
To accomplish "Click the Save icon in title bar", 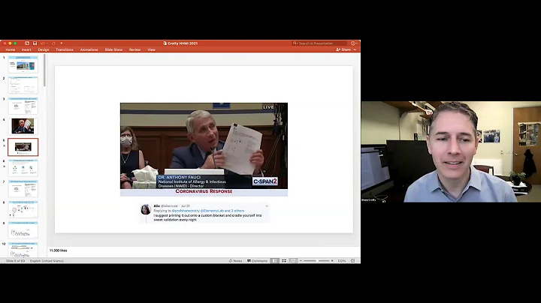I will click(x=35, y=43).
